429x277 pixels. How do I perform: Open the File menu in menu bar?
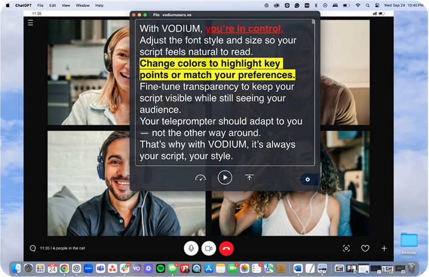point(40,5)
